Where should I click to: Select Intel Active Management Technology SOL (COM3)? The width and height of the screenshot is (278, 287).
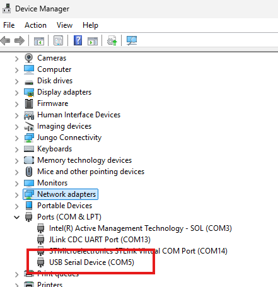(141, 228)
